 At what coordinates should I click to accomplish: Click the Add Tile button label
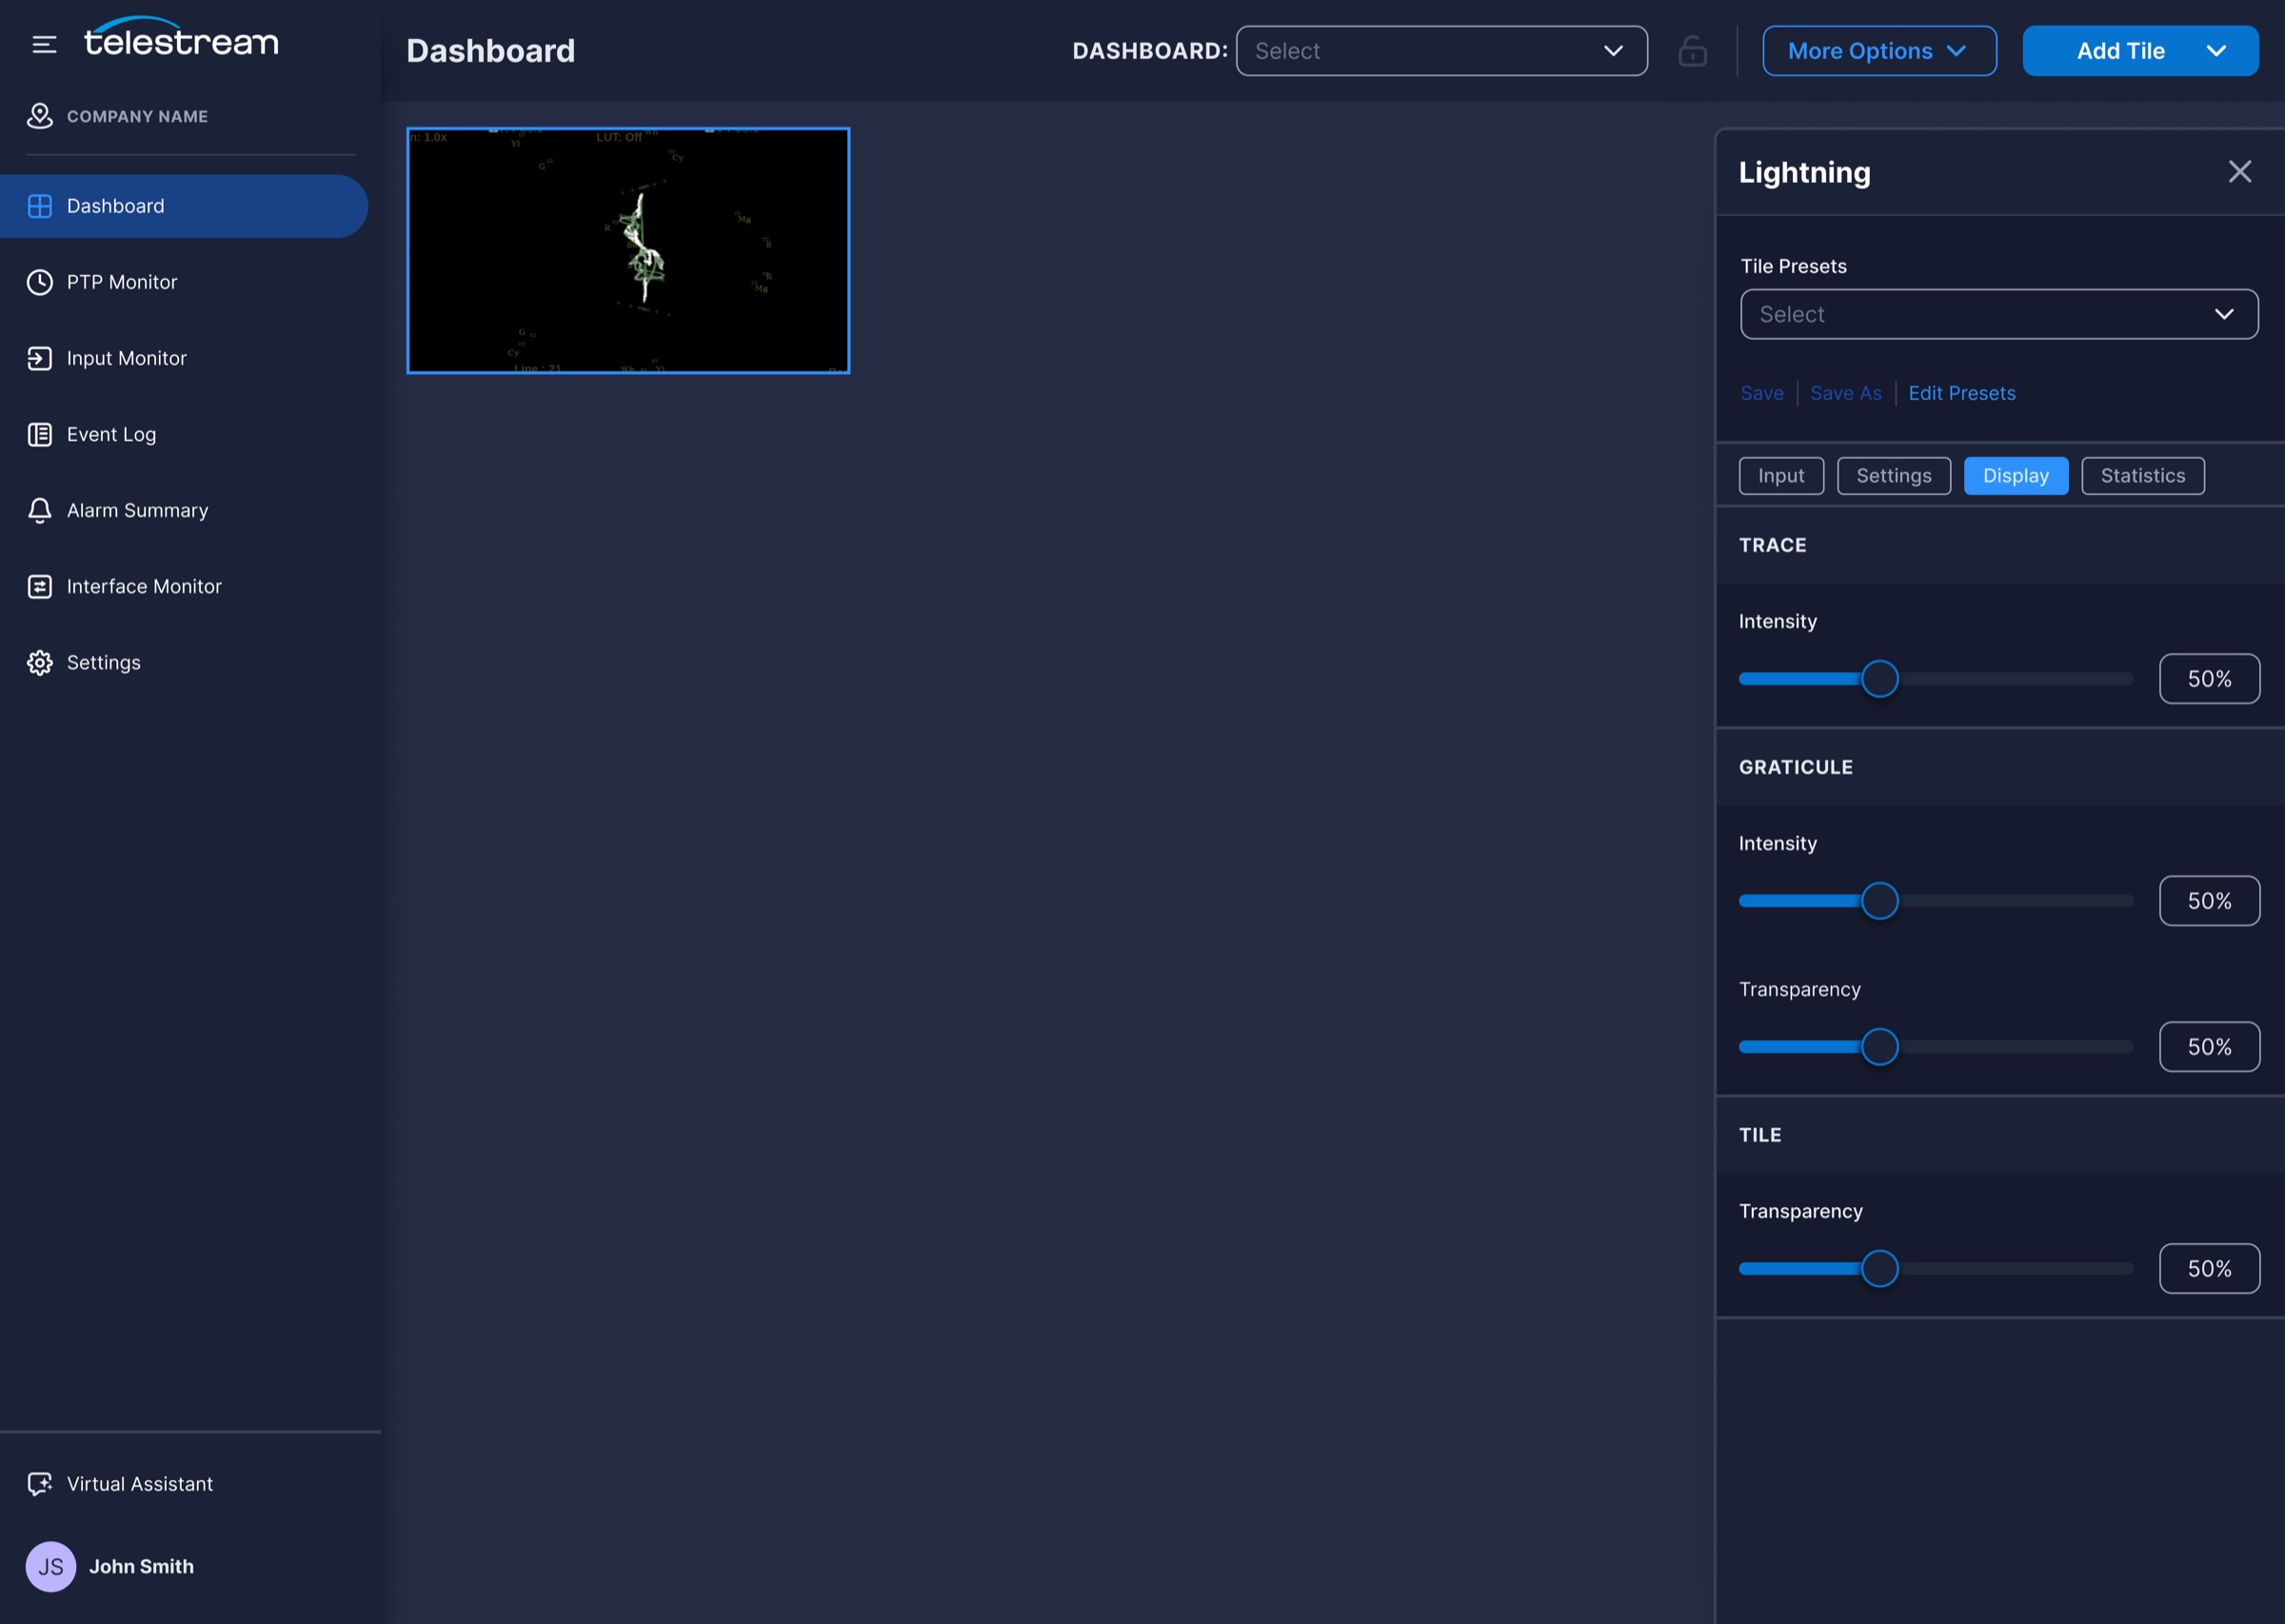(x=2120, y=51)
